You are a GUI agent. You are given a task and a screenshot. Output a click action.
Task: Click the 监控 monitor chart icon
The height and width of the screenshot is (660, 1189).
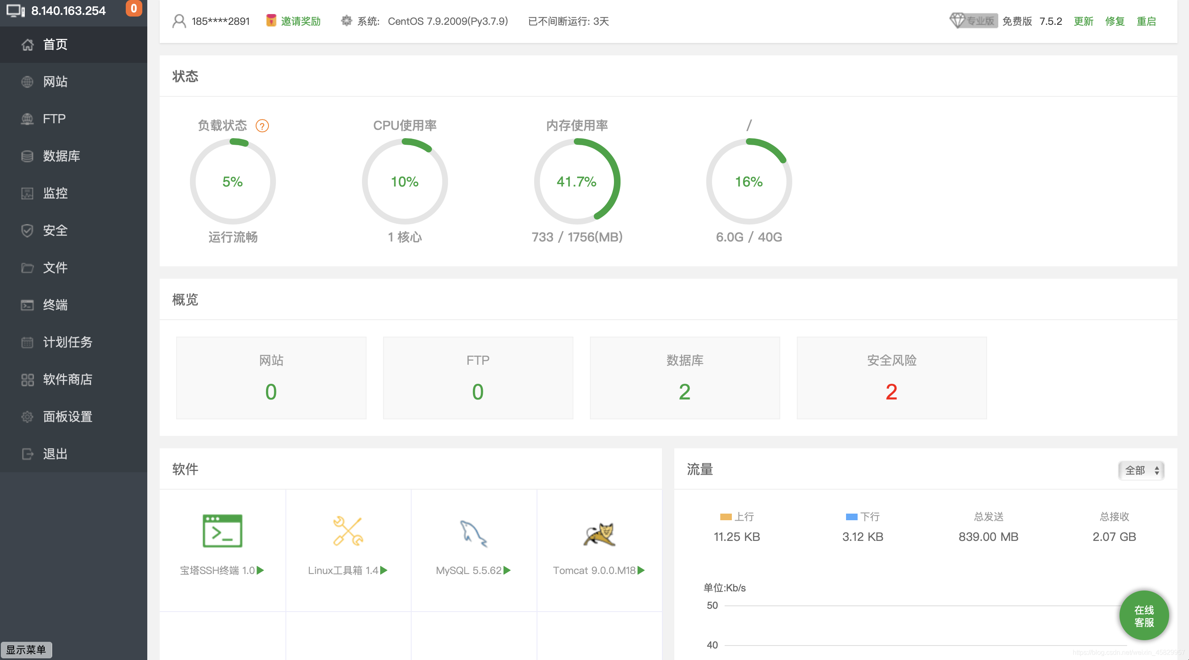pos(27,193)
